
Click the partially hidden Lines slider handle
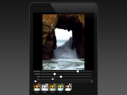(53, 79)
